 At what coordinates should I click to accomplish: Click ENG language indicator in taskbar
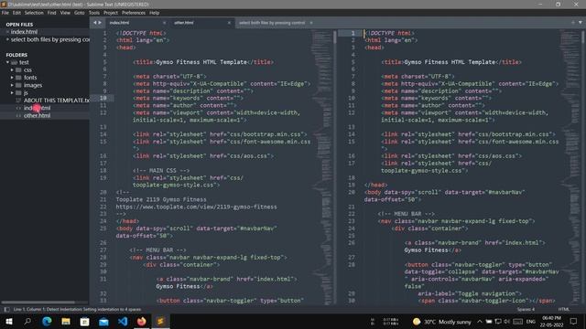[531, 321]
